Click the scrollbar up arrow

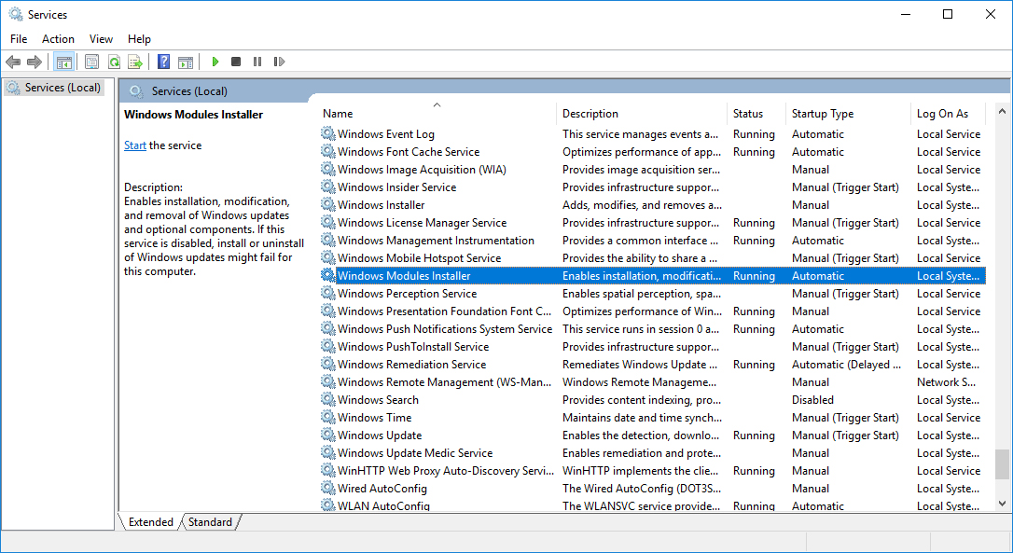[1002, 111]
